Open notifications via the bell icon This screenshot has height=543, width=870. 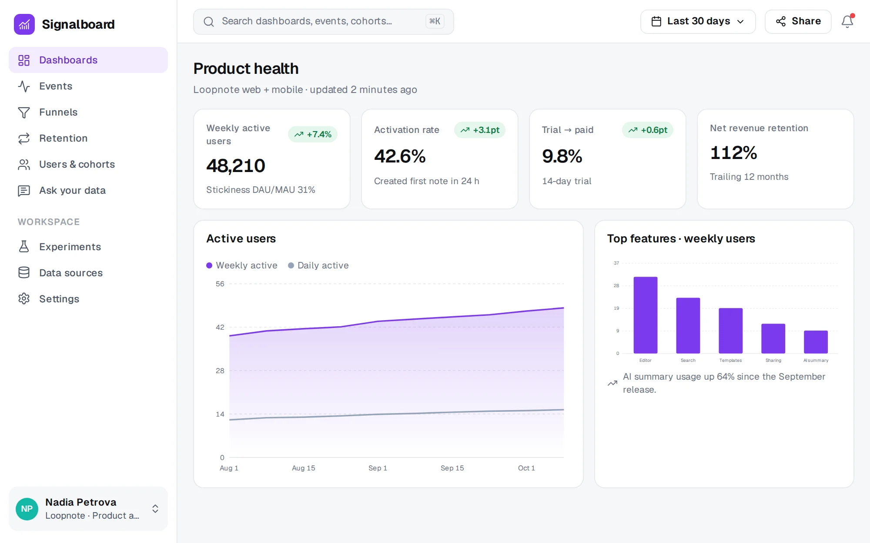[847, 21]
